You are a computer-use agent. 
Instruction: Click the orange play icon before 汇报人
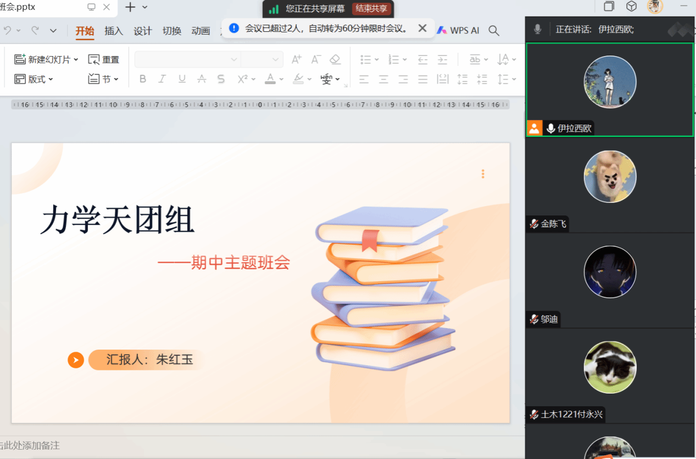point(76,360)
